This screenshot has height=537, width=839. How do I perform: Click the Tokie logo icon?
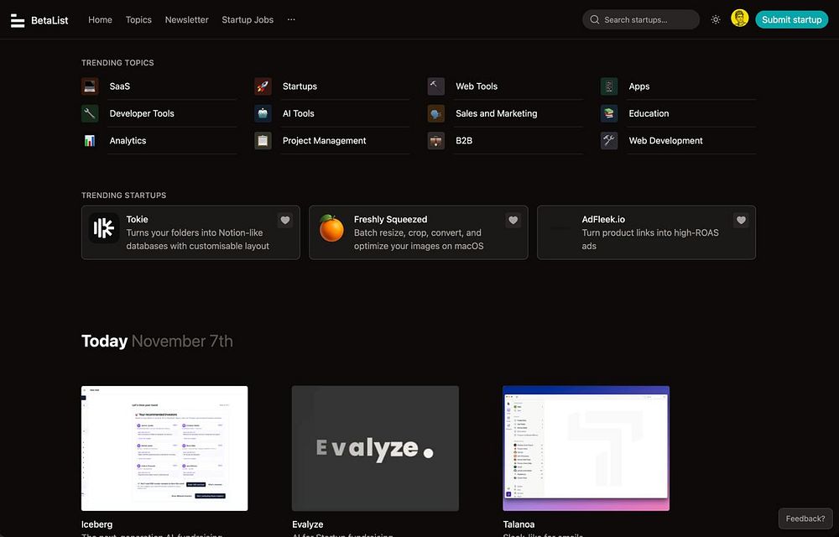coord(104,228)
